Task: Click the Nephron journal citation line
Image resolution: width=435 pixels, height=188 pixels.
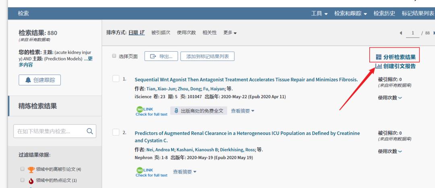Action: pyautogui.click(x=194, y=158)
